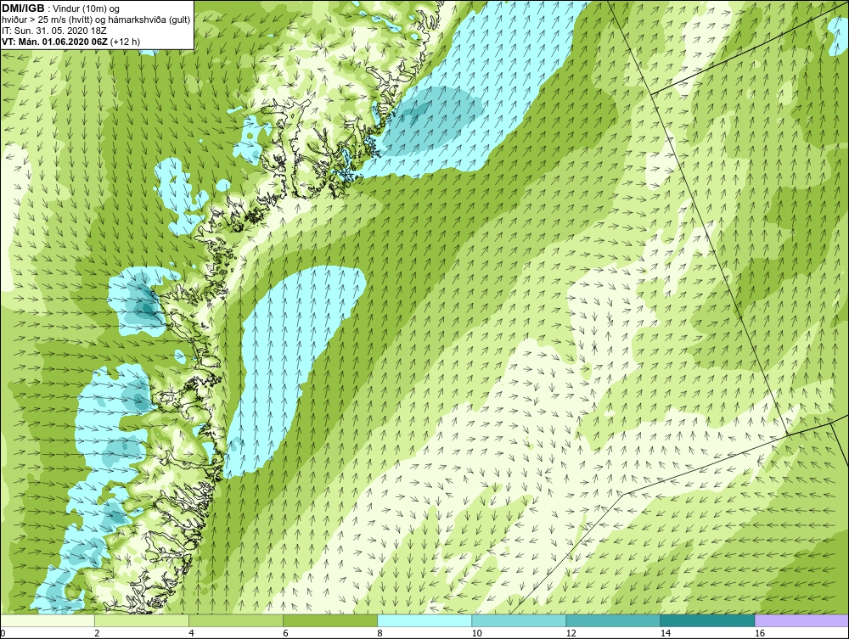
Task: Click the legend label '16'
Action: point(760,633)
